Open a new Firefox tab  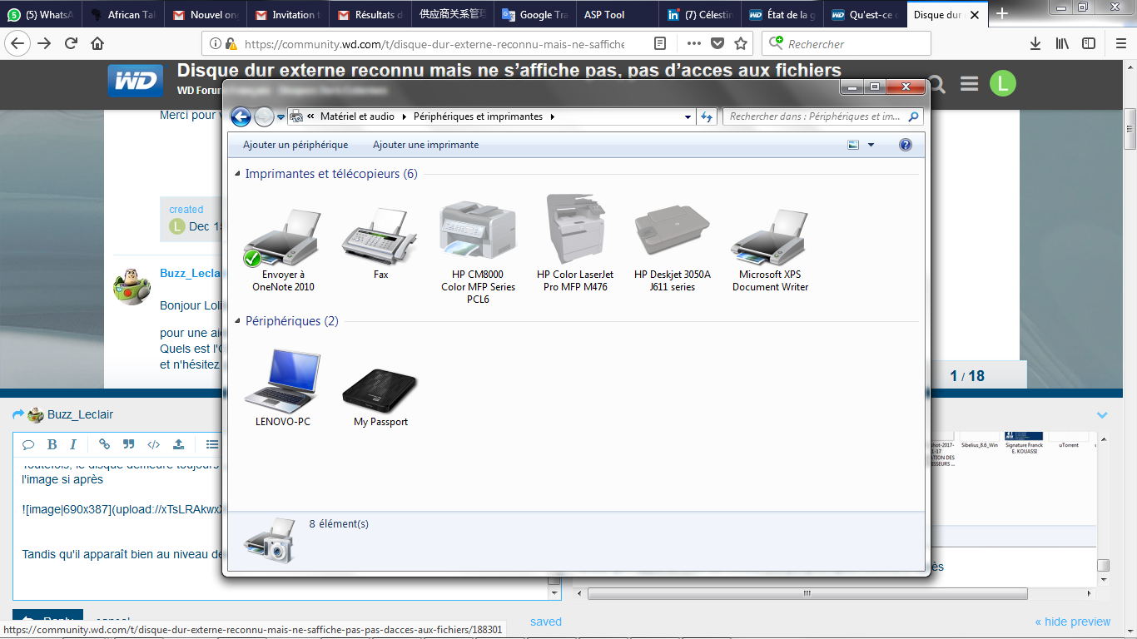point(1002,14)
